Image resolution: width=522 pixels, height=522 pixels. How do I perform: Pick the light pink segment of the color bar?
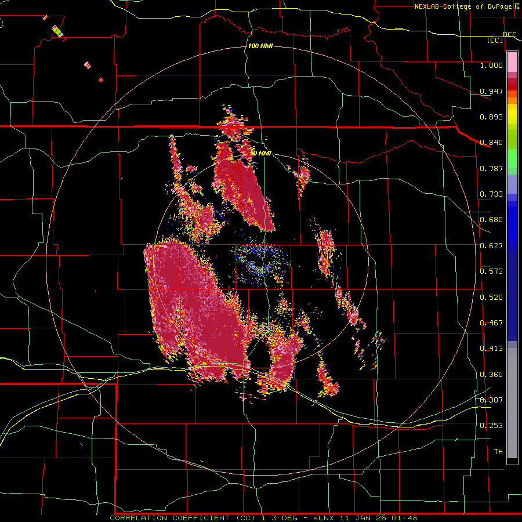point(512,62)
